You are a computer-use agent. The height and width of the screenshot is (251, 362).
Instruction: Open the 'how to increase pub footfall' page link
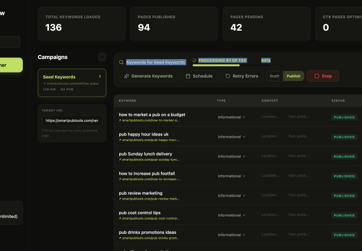tap(149, 179)
